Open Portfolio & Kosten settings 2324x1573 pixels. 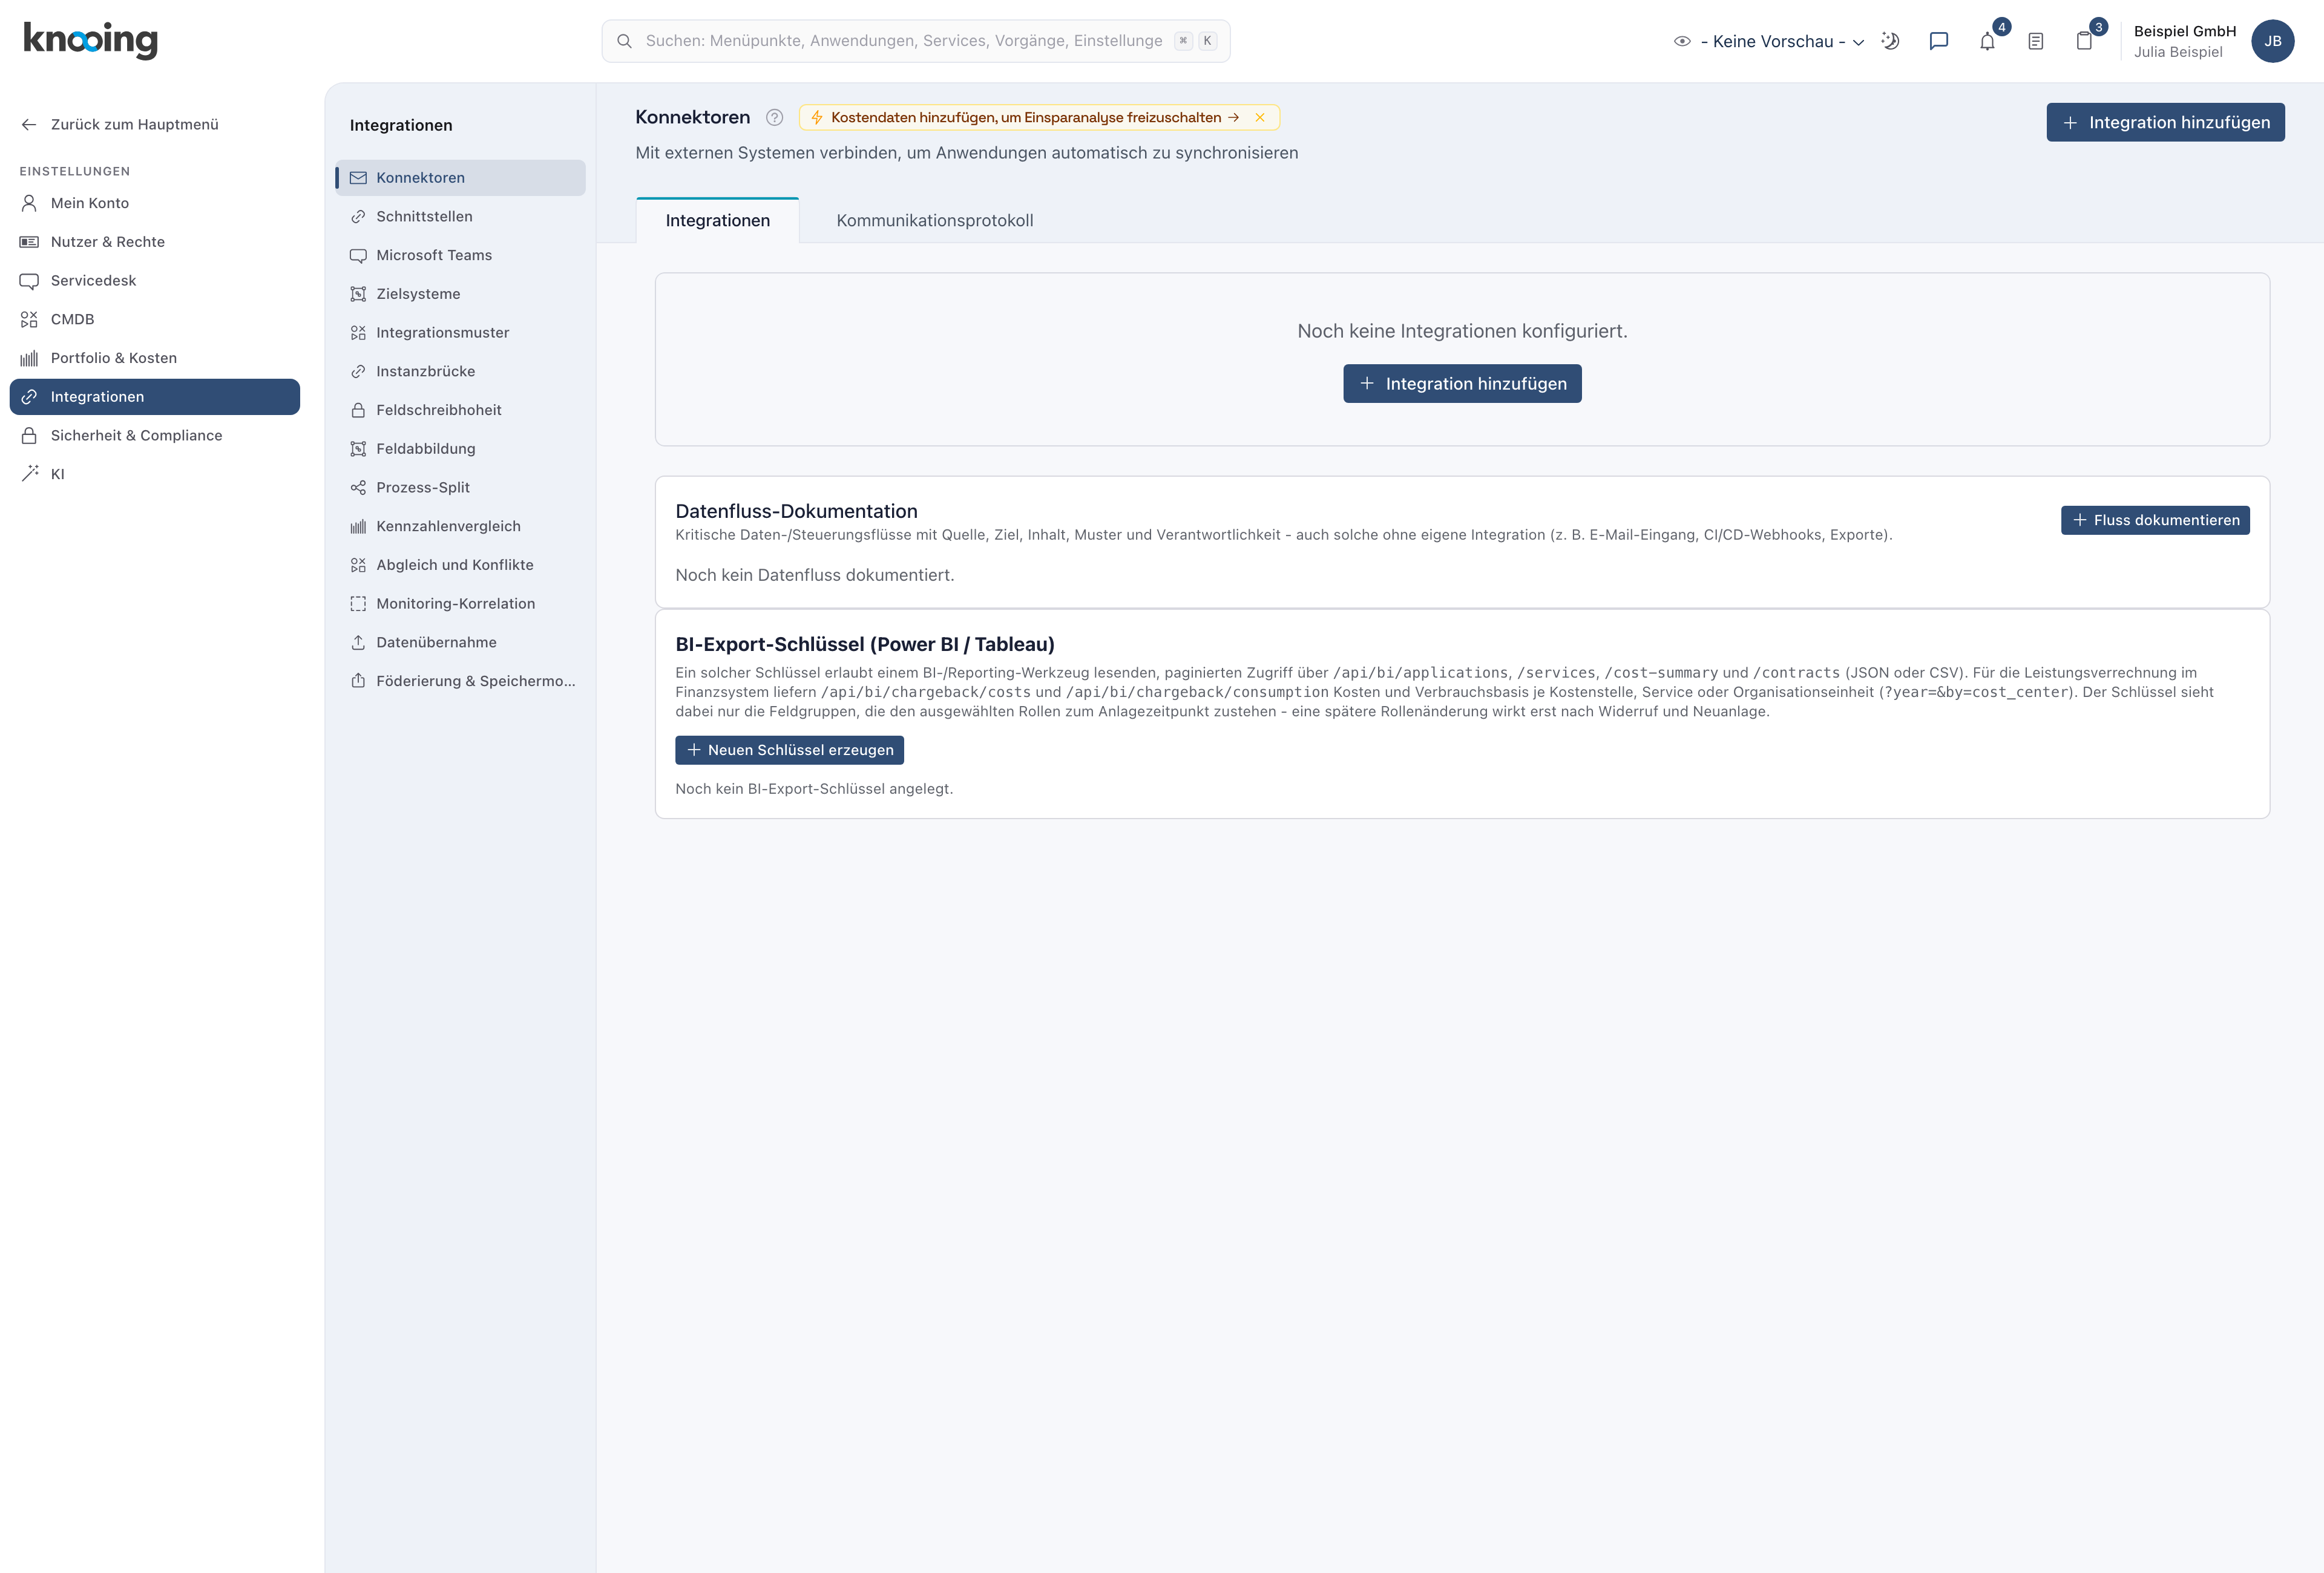(155, 358)
